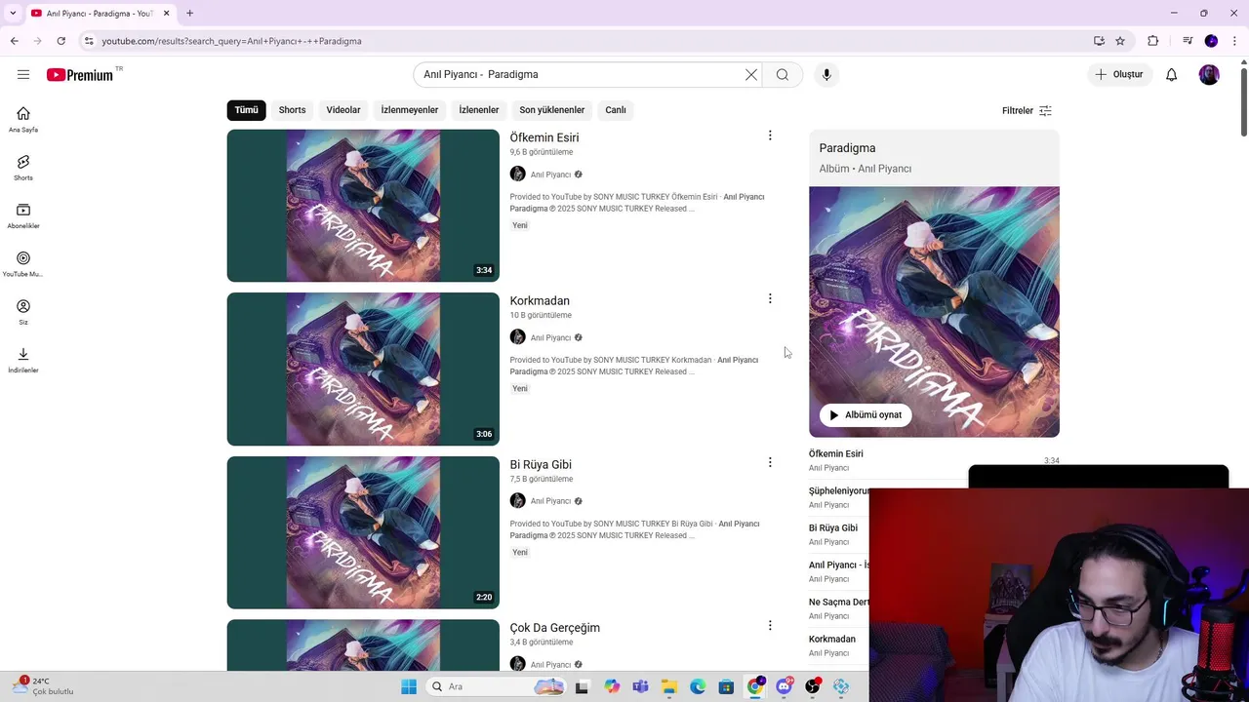Select Bi Rüya Gibi track in album list

pyautogui.click(x=833, y=527)
